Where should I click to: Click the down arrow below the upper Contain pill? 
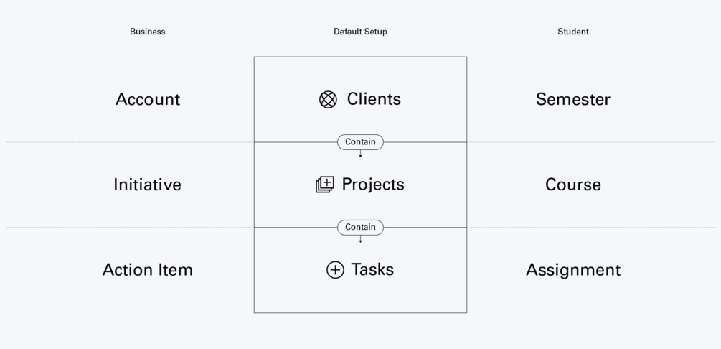pos(360,154)
